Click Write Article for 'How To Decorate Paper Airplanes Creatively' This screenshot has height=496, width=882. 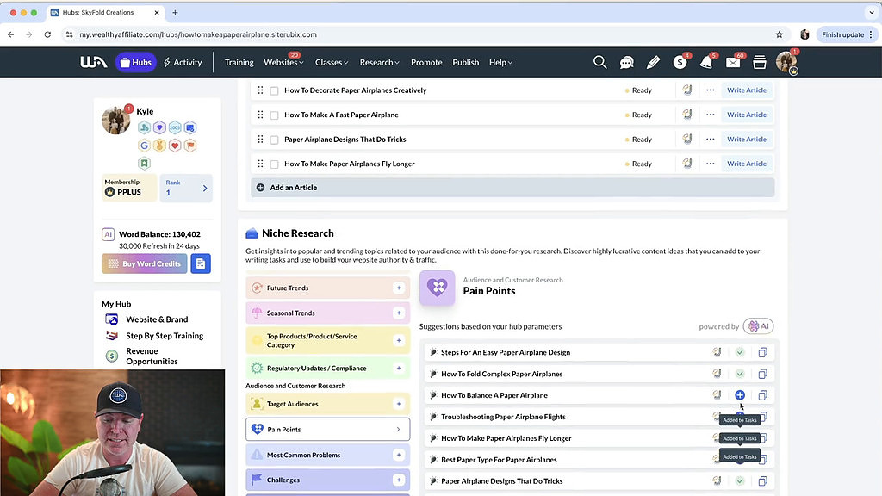746,90
